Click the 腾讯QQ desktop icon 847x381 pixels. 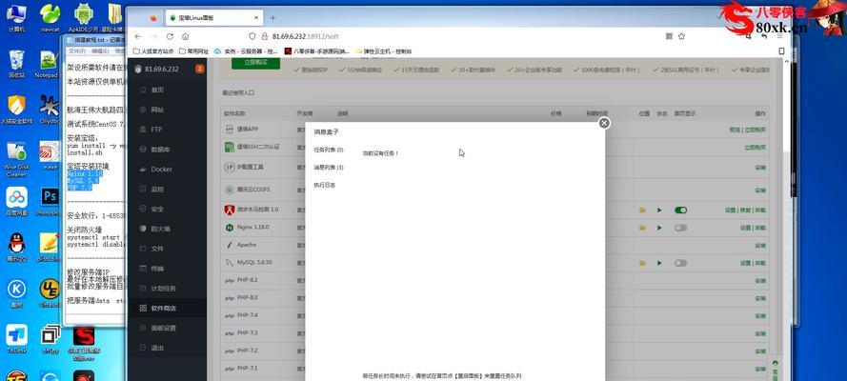click(17, 249)
